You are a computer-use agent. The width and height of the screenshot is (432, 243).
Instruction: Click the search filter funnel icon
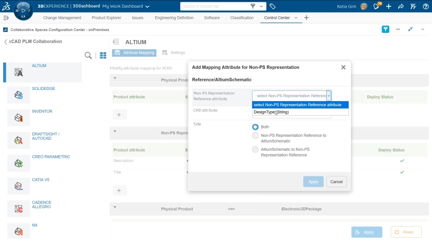tap(252, 6)
